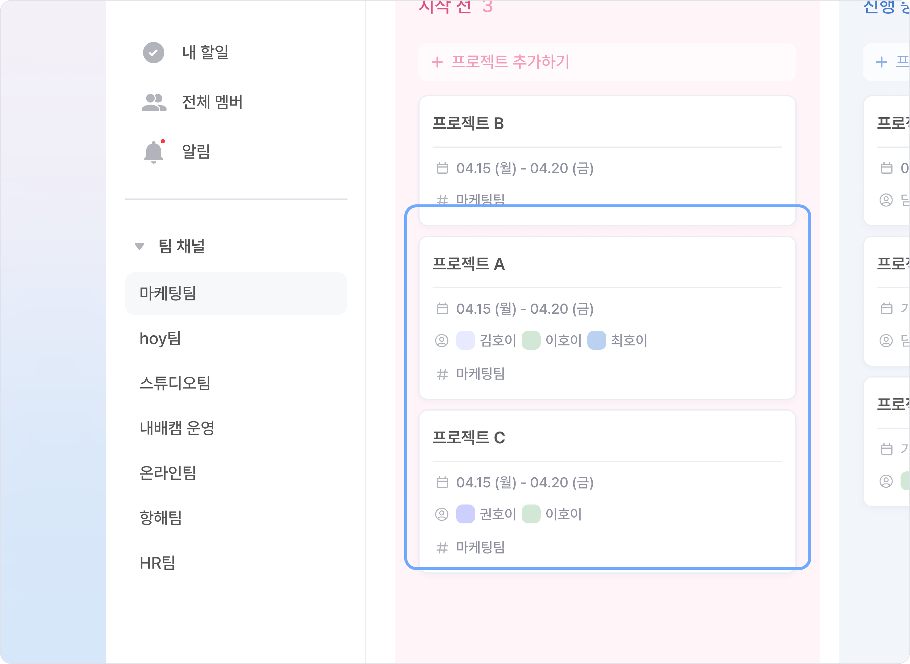This screenshot has width=910, height=664.
Task: Click the calendar icon in 프로젝트 C card
Action: pos(442,482)
